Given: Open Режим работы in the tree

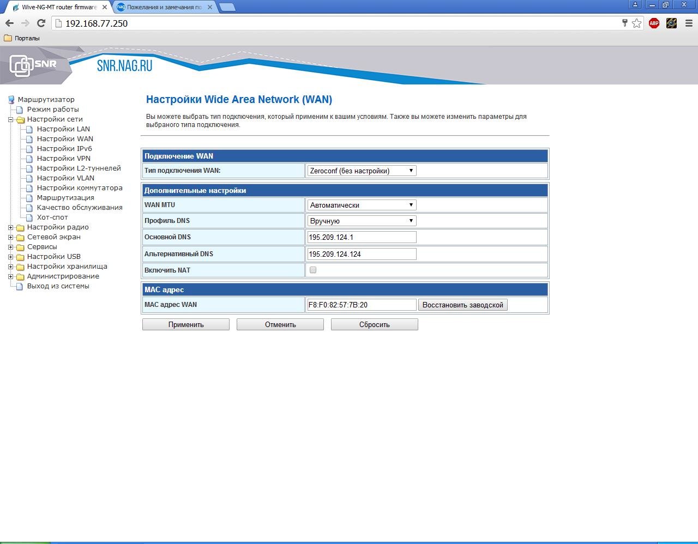Looking at the screenshot, I should pos(53,110).
